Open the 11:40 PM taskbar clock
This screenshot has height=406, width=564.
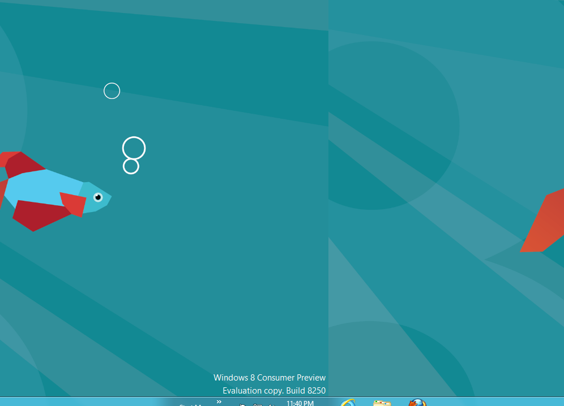[300, 403]
